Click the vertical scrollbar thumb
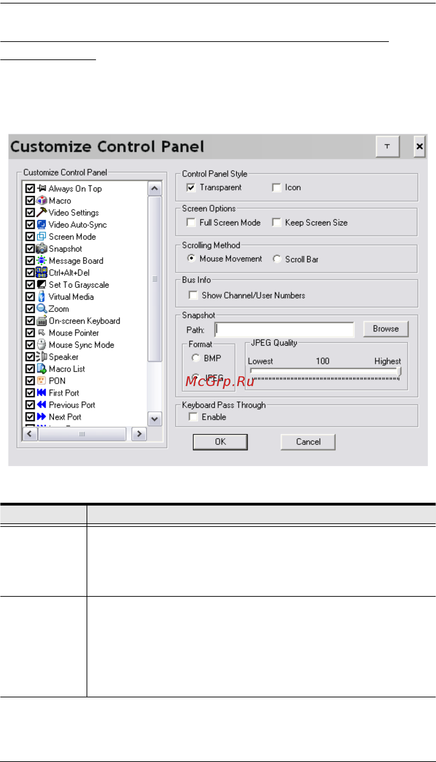436x762 pixels. 155,279
